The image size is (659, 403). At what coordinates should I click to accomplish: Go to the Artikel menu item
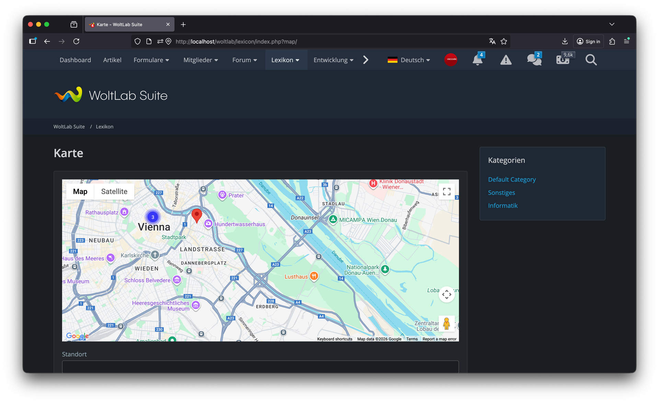pyautogui.click(x=112, y=60)
